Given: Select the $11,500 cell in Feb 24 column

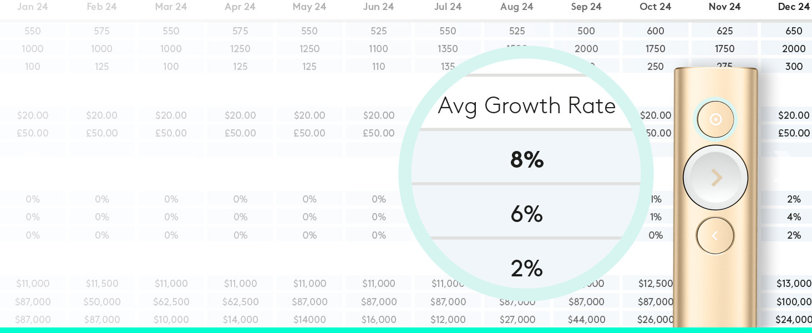Looking at the screenshot, I should [102, 284].
